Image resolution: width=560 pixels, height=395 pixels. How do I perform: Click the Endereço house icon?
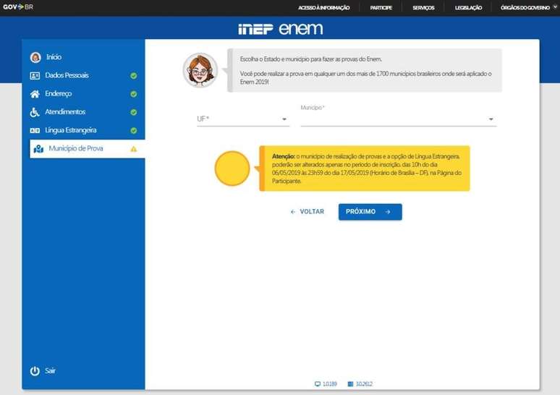click(35, 94)
